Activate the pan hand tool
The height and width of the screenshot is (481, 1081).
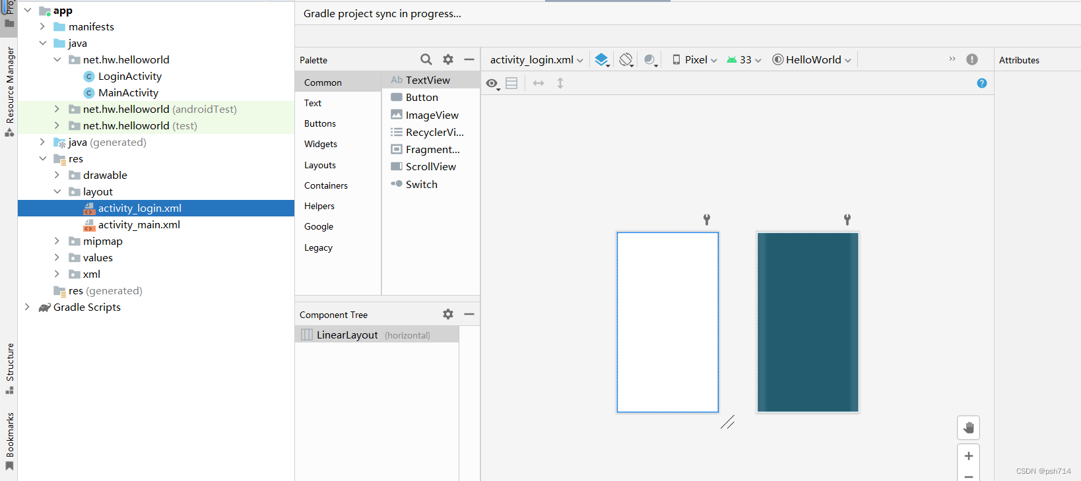pos(968,428)
